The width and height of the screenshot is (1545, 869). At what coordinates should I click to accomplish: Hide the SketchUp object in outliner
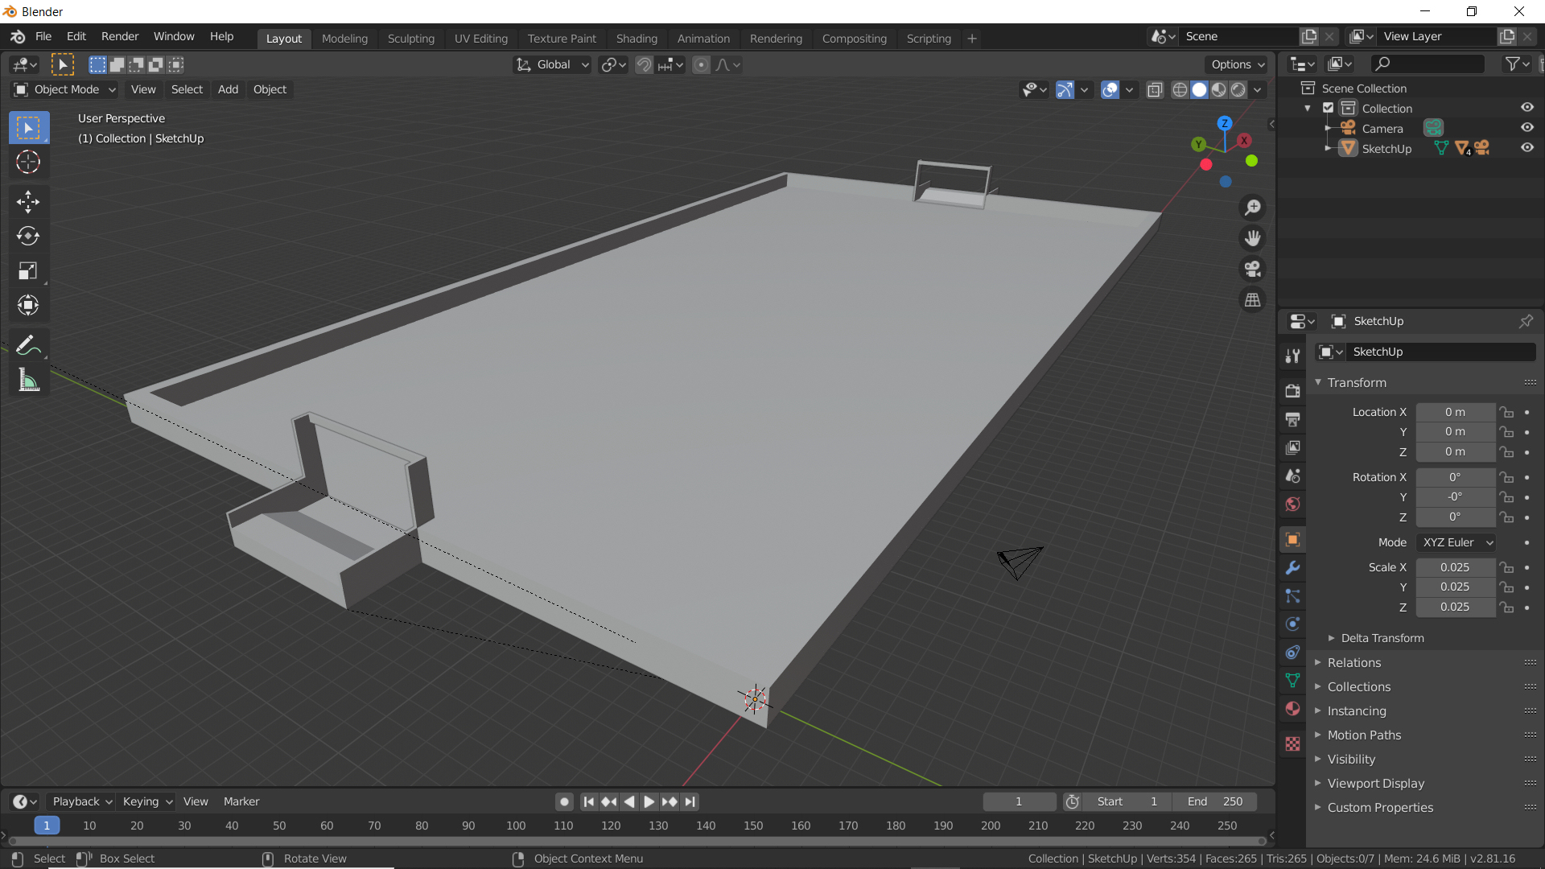click(x=1526, y=148)
